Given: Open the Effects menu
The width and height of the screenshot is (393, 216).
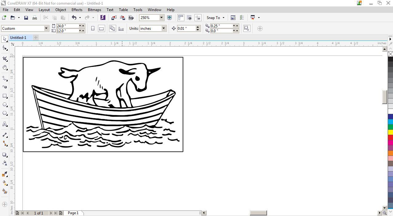Looking at the screenshot, I should 77,10.
